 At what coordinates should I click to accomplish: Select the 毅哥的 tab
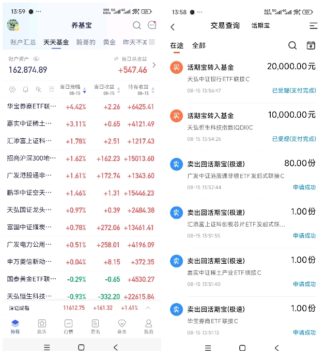click(x=86, y=42)
